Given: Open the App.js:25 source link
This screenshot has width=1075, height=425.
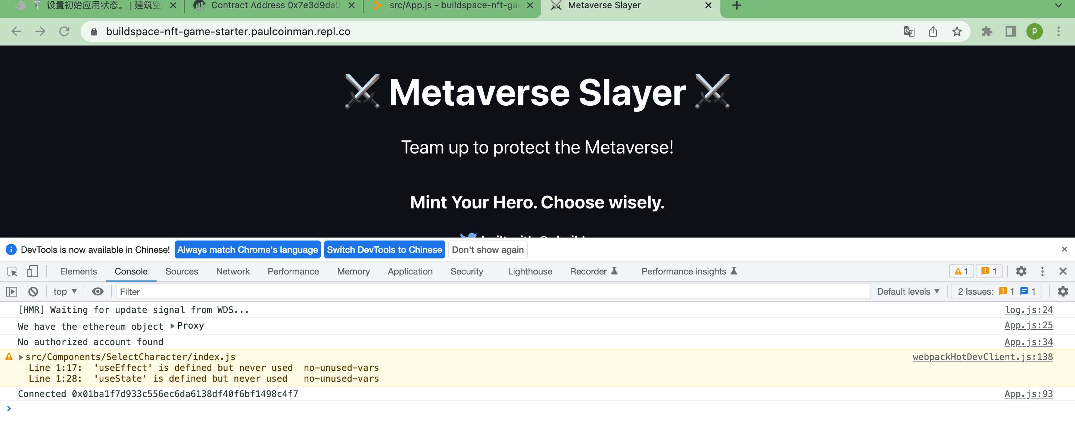Looking at the screenshot, I should point(1028,325).
